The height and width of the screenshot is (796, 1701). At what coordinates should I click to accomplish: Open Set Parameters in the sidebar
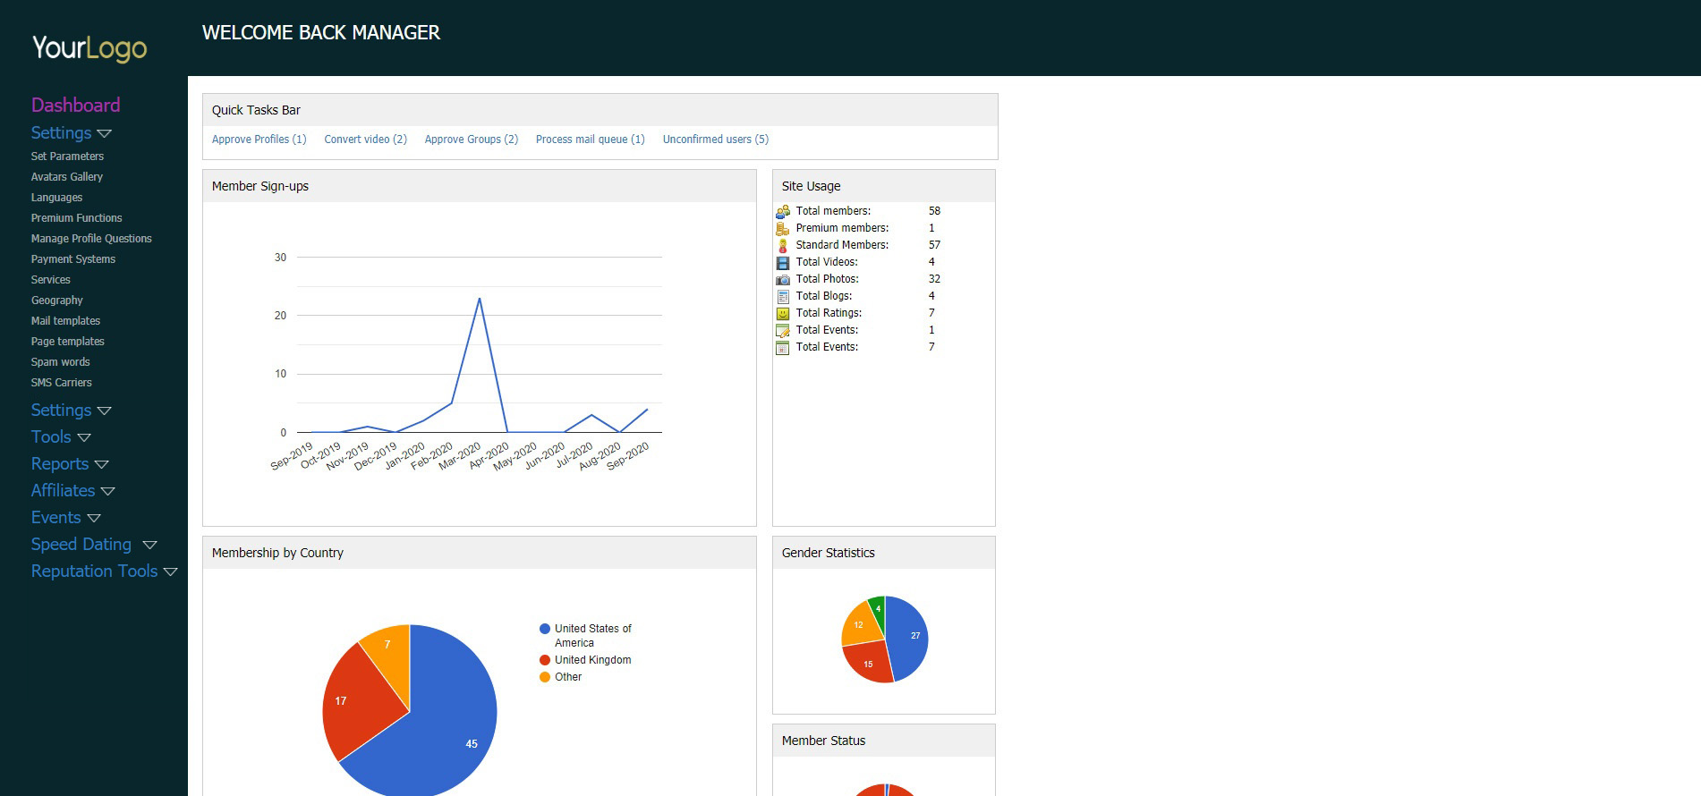click(x=67, y=157)
